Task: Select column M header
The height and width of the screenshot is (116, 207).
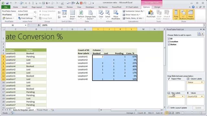Action: click(143, 29)
